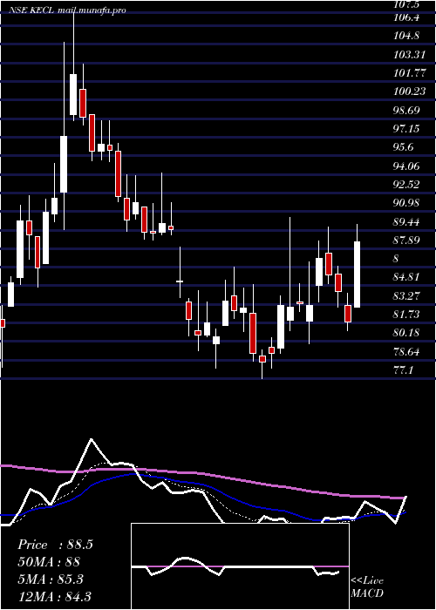The width and height of the screenshot is (436, 610).
Task: Select the 100.23 price axis label
Action: pyautogui.click(x=409, y=91)
